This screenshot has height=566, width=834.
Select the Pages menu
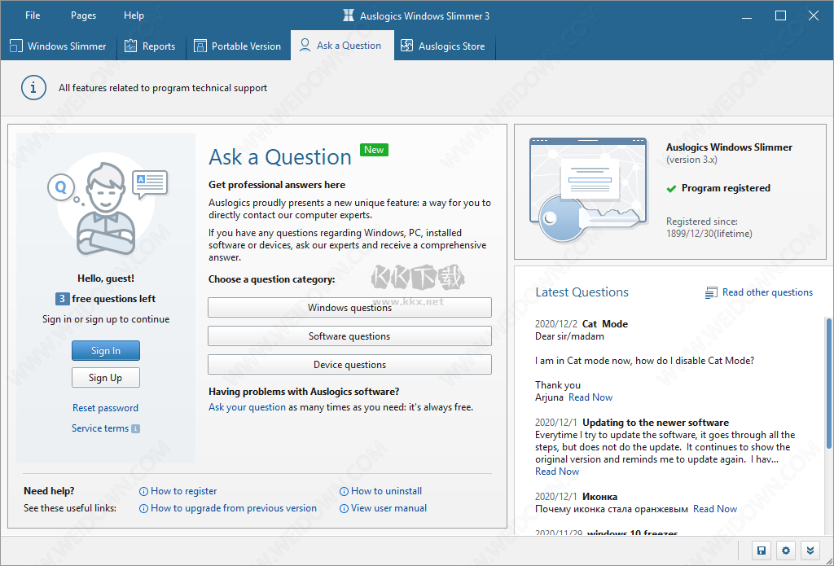pos(82,15)
